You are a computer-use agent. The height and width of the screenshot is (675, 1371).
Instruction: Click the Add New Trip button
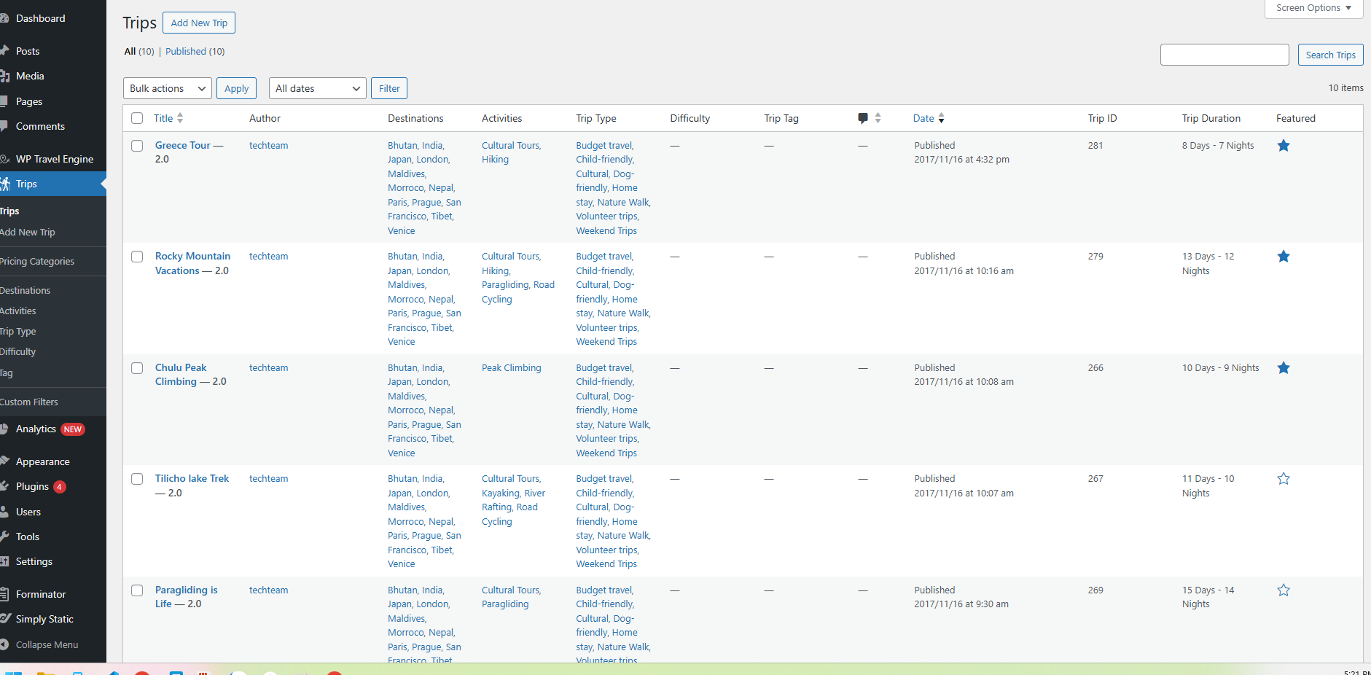coord(199,23)
